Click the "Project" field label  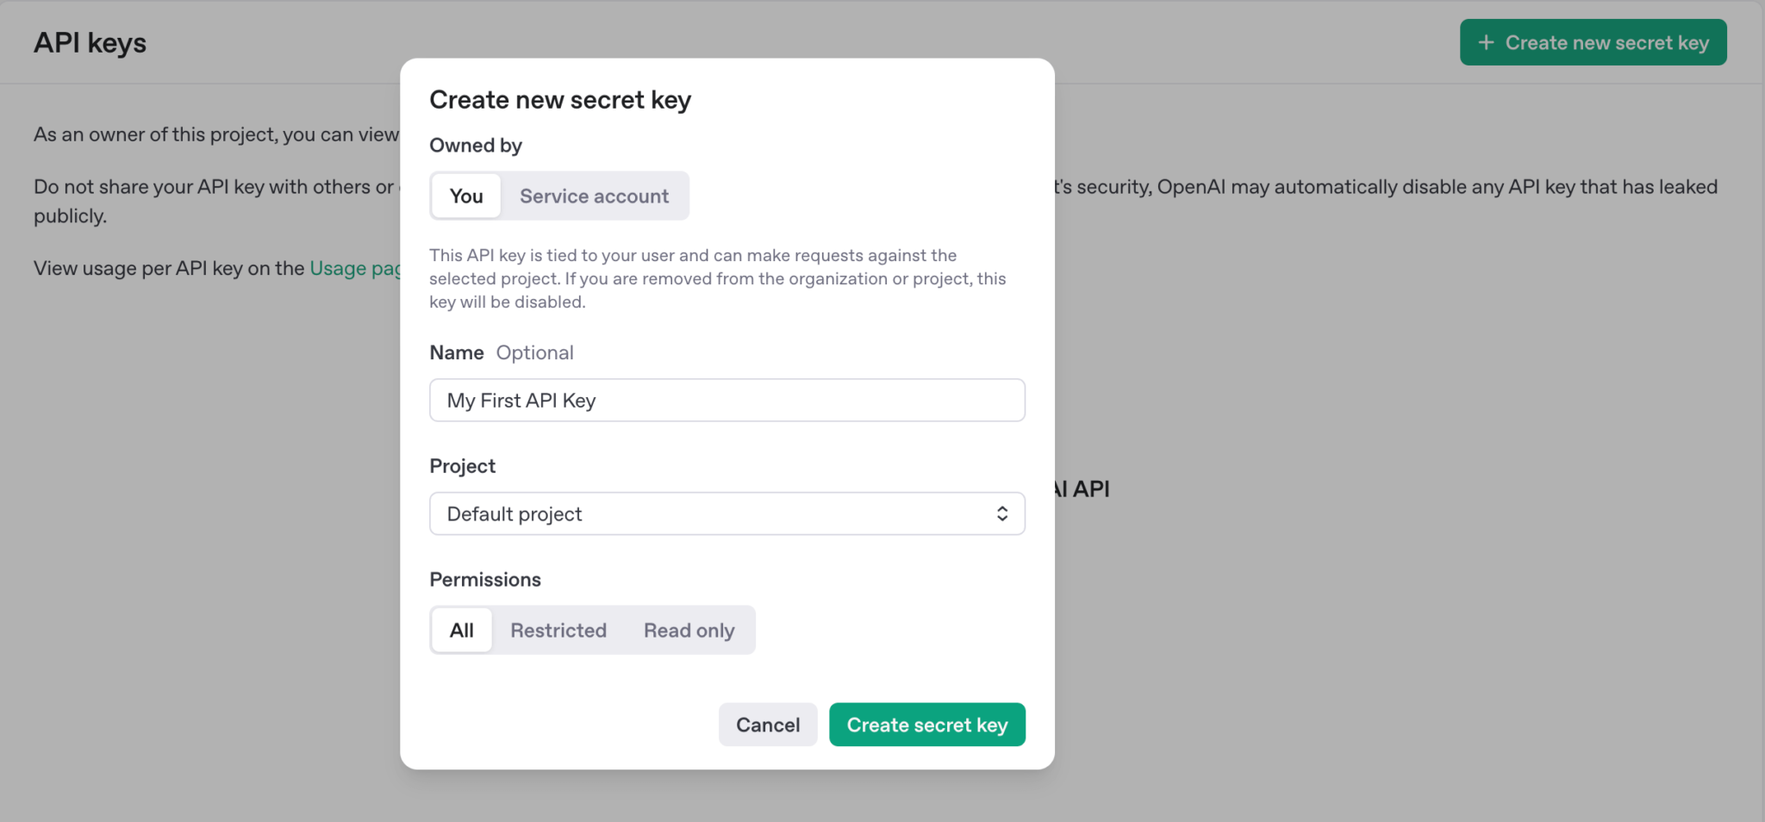click(462, 466)
